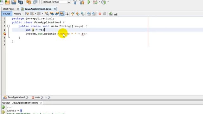Toggle Highlight Search in editor toolbar
The image size is (203, 114).
pos(62,14)
